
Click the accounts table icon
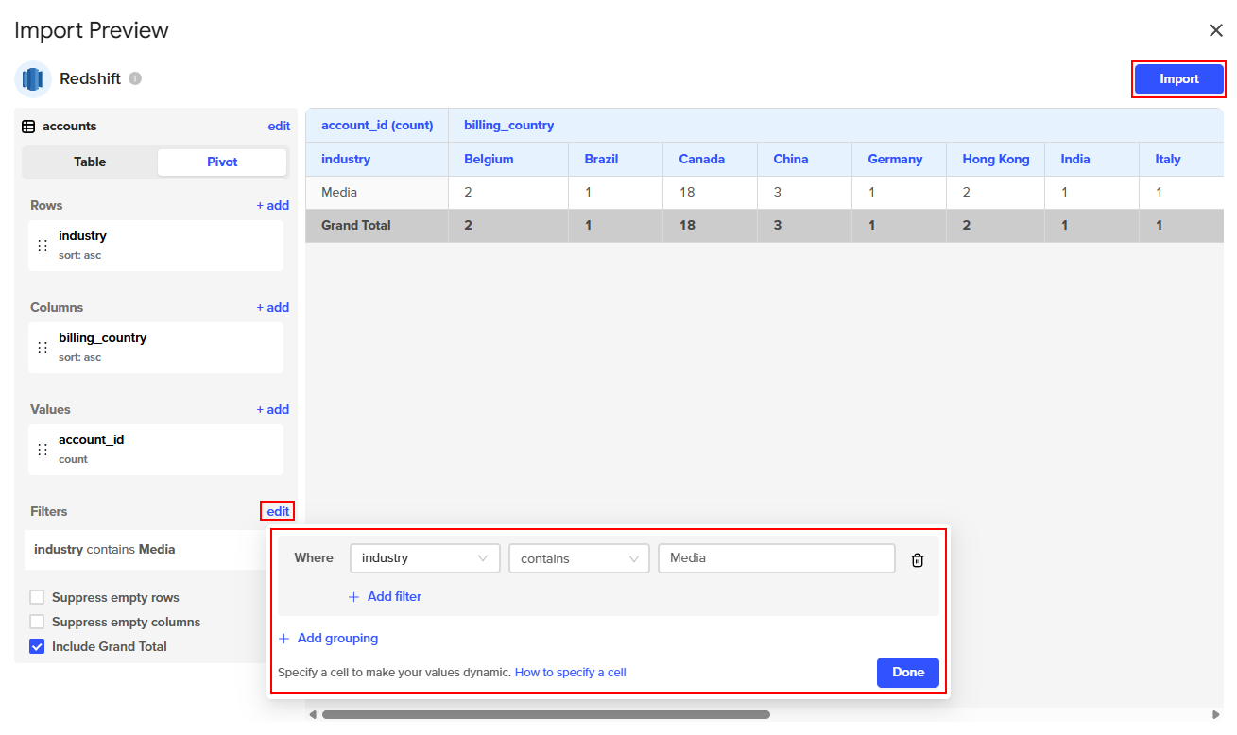28,127
